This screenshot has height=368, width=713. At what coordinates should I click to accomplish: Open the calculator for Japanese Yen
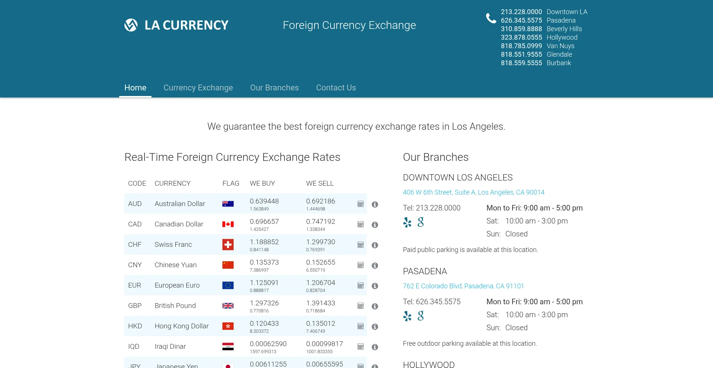click(360, 366)
